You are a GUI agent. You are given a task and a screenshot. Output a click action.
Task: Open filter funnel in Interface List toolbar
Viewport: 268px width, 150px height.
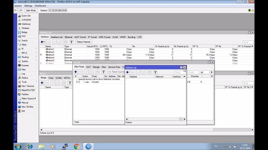point(71,42)
